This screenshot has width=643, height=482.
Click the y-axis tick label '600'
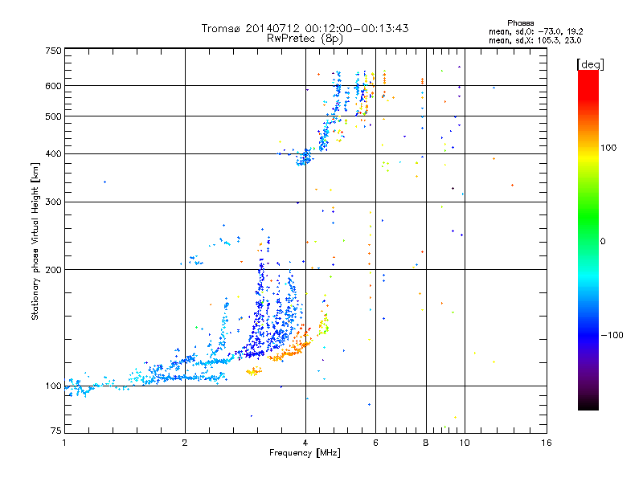click(x=53, y=86)
